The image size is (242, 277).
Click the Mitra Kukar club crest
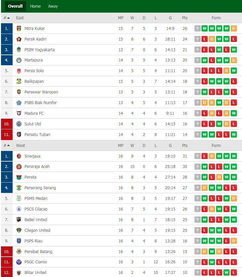click(19, 29)
